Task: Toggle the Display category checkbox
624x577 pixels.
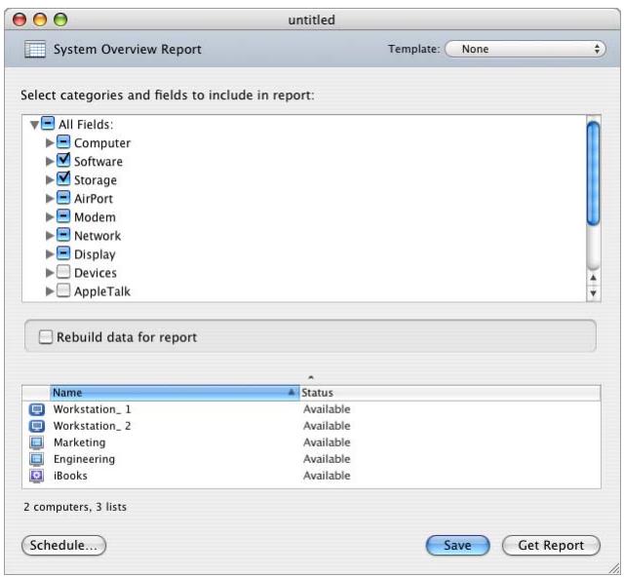Action: coord(63,253)
